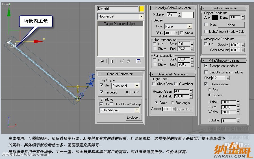
Task: Click the Decay Start value field
Action: (170, 33)
